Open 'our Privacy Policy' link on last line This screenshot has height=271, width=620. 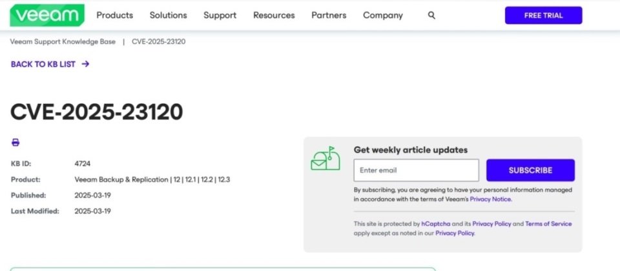pyautogui.click(x=455, y=233)
